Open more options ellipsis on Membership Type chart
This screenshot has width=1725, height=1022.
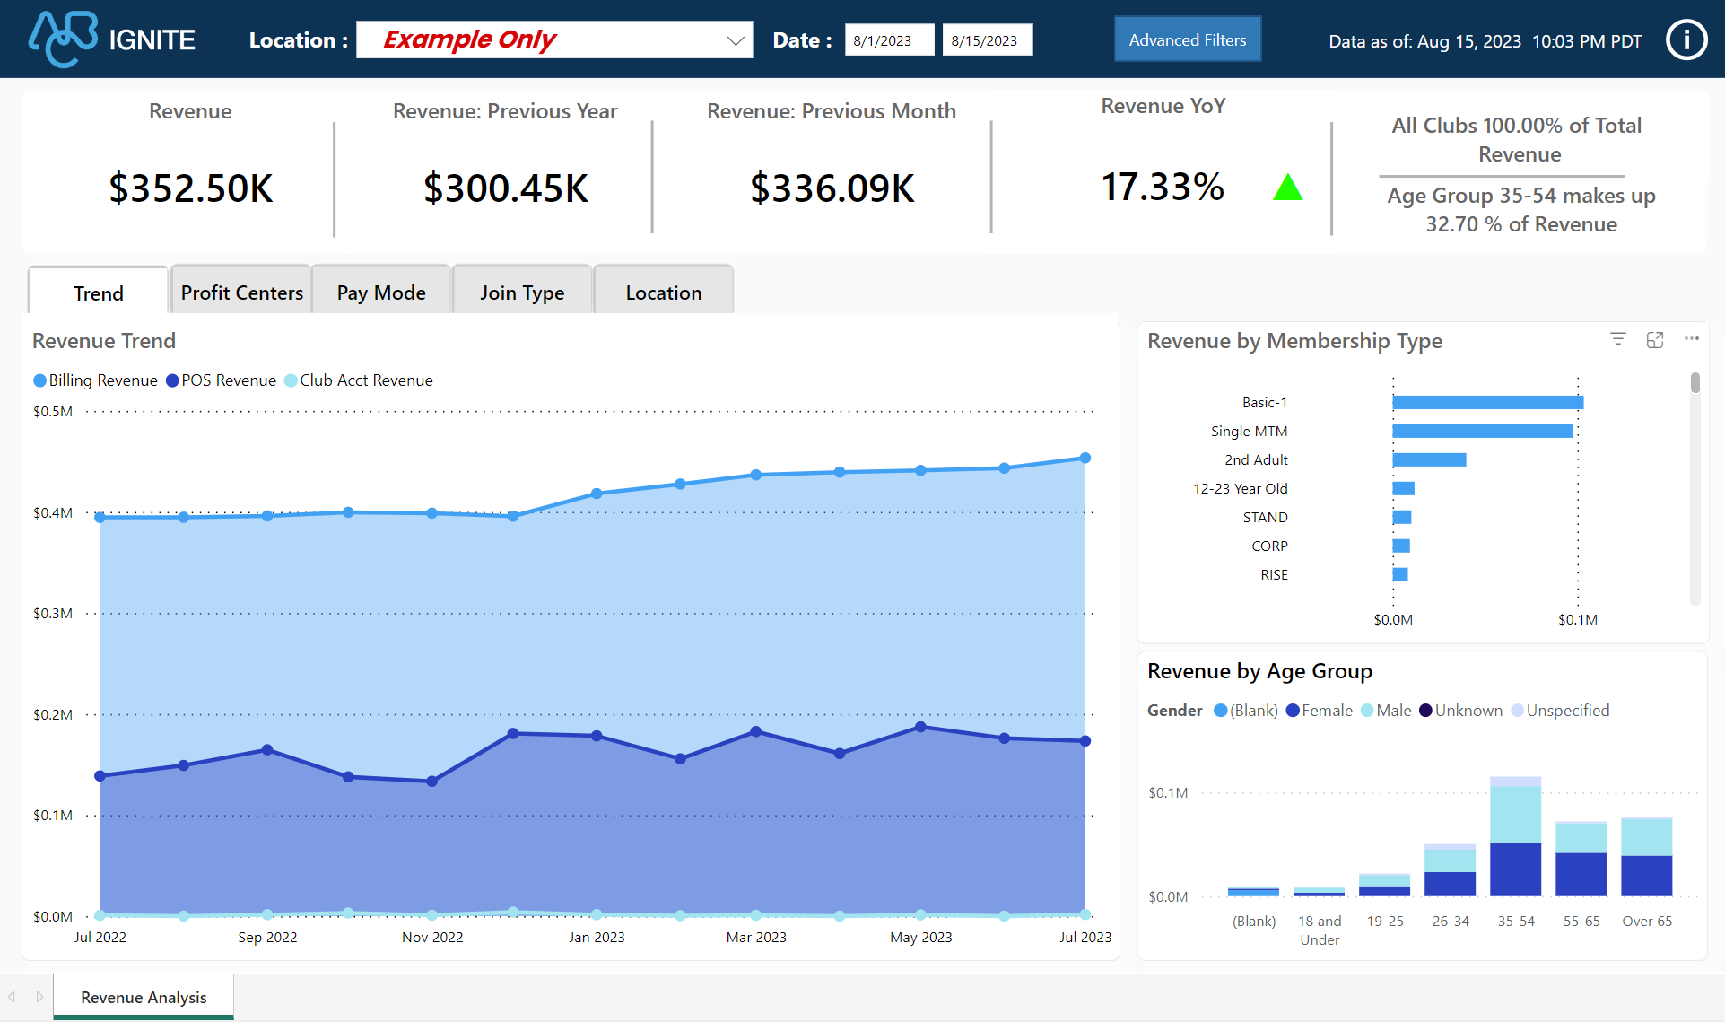point(1692,339)
